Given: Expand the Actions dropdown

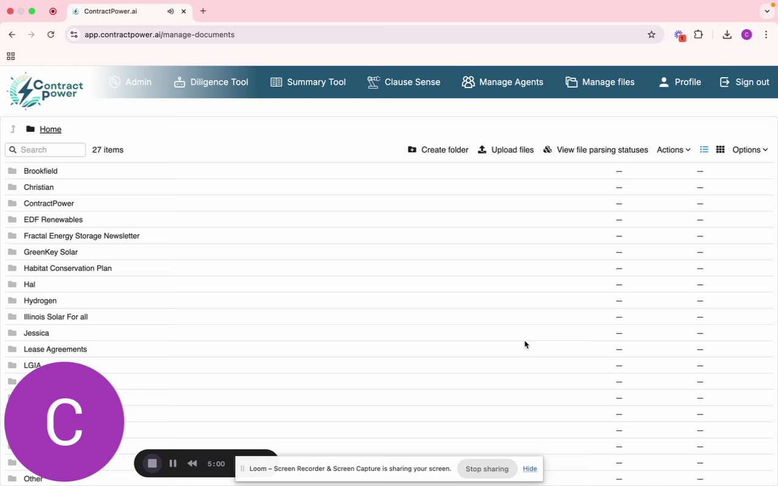Looking at the screenshot, I should 673,150.
